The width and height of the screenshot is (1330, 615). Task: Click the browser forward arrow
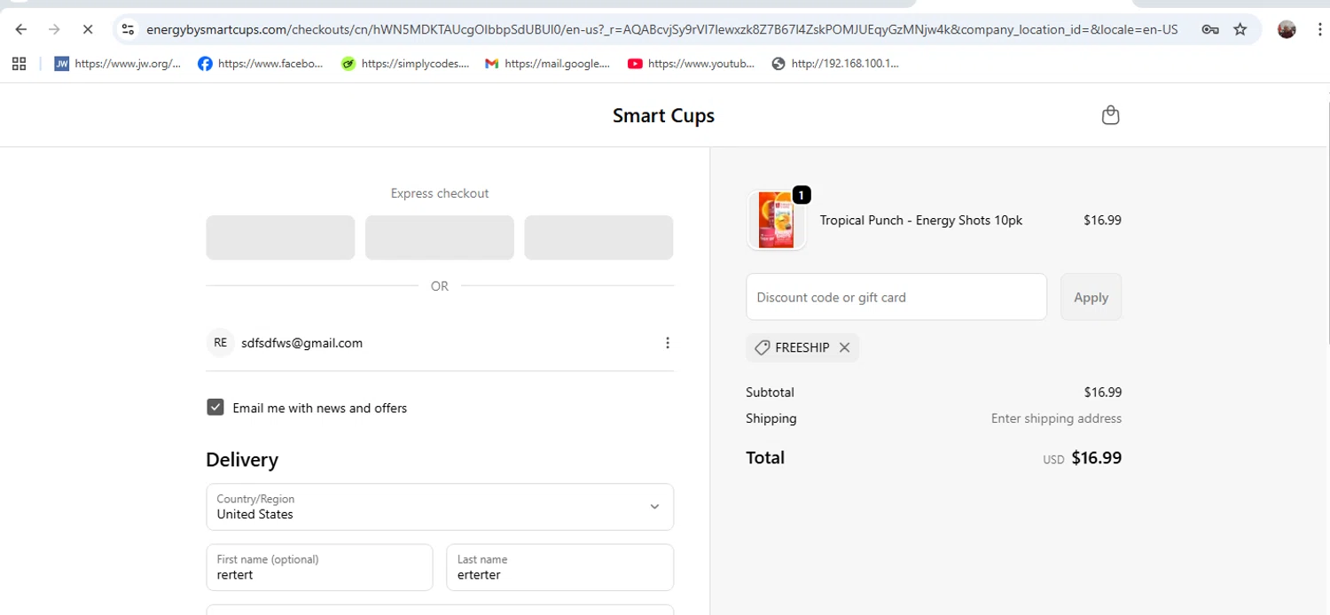point(54,29)
